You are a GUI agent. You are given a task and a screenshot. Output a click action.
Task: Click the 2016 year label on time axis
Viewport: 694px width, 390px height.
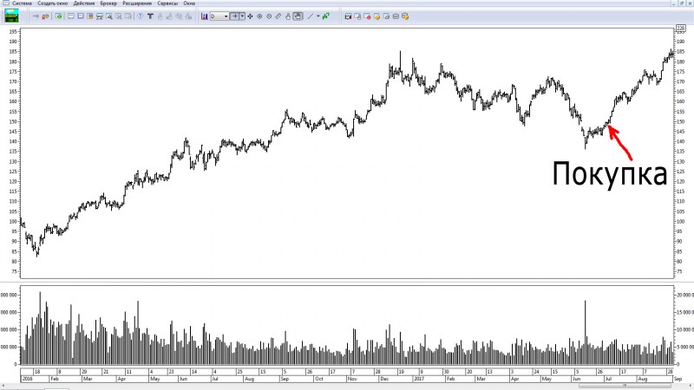coord(27,379)
